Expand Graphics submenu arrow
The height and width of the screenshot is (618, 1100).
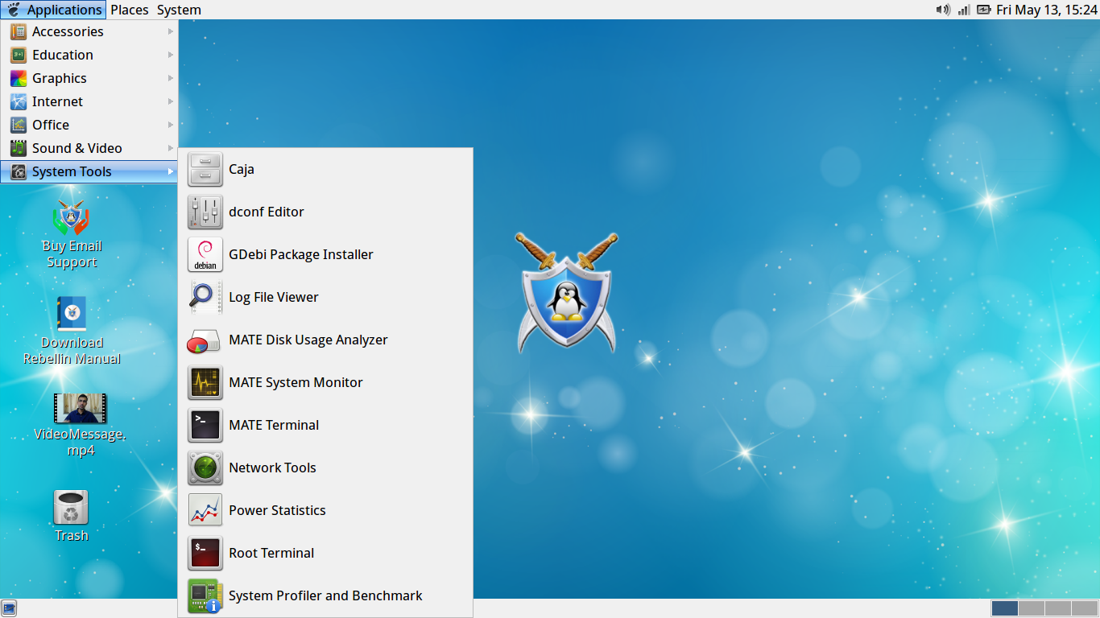171,79
